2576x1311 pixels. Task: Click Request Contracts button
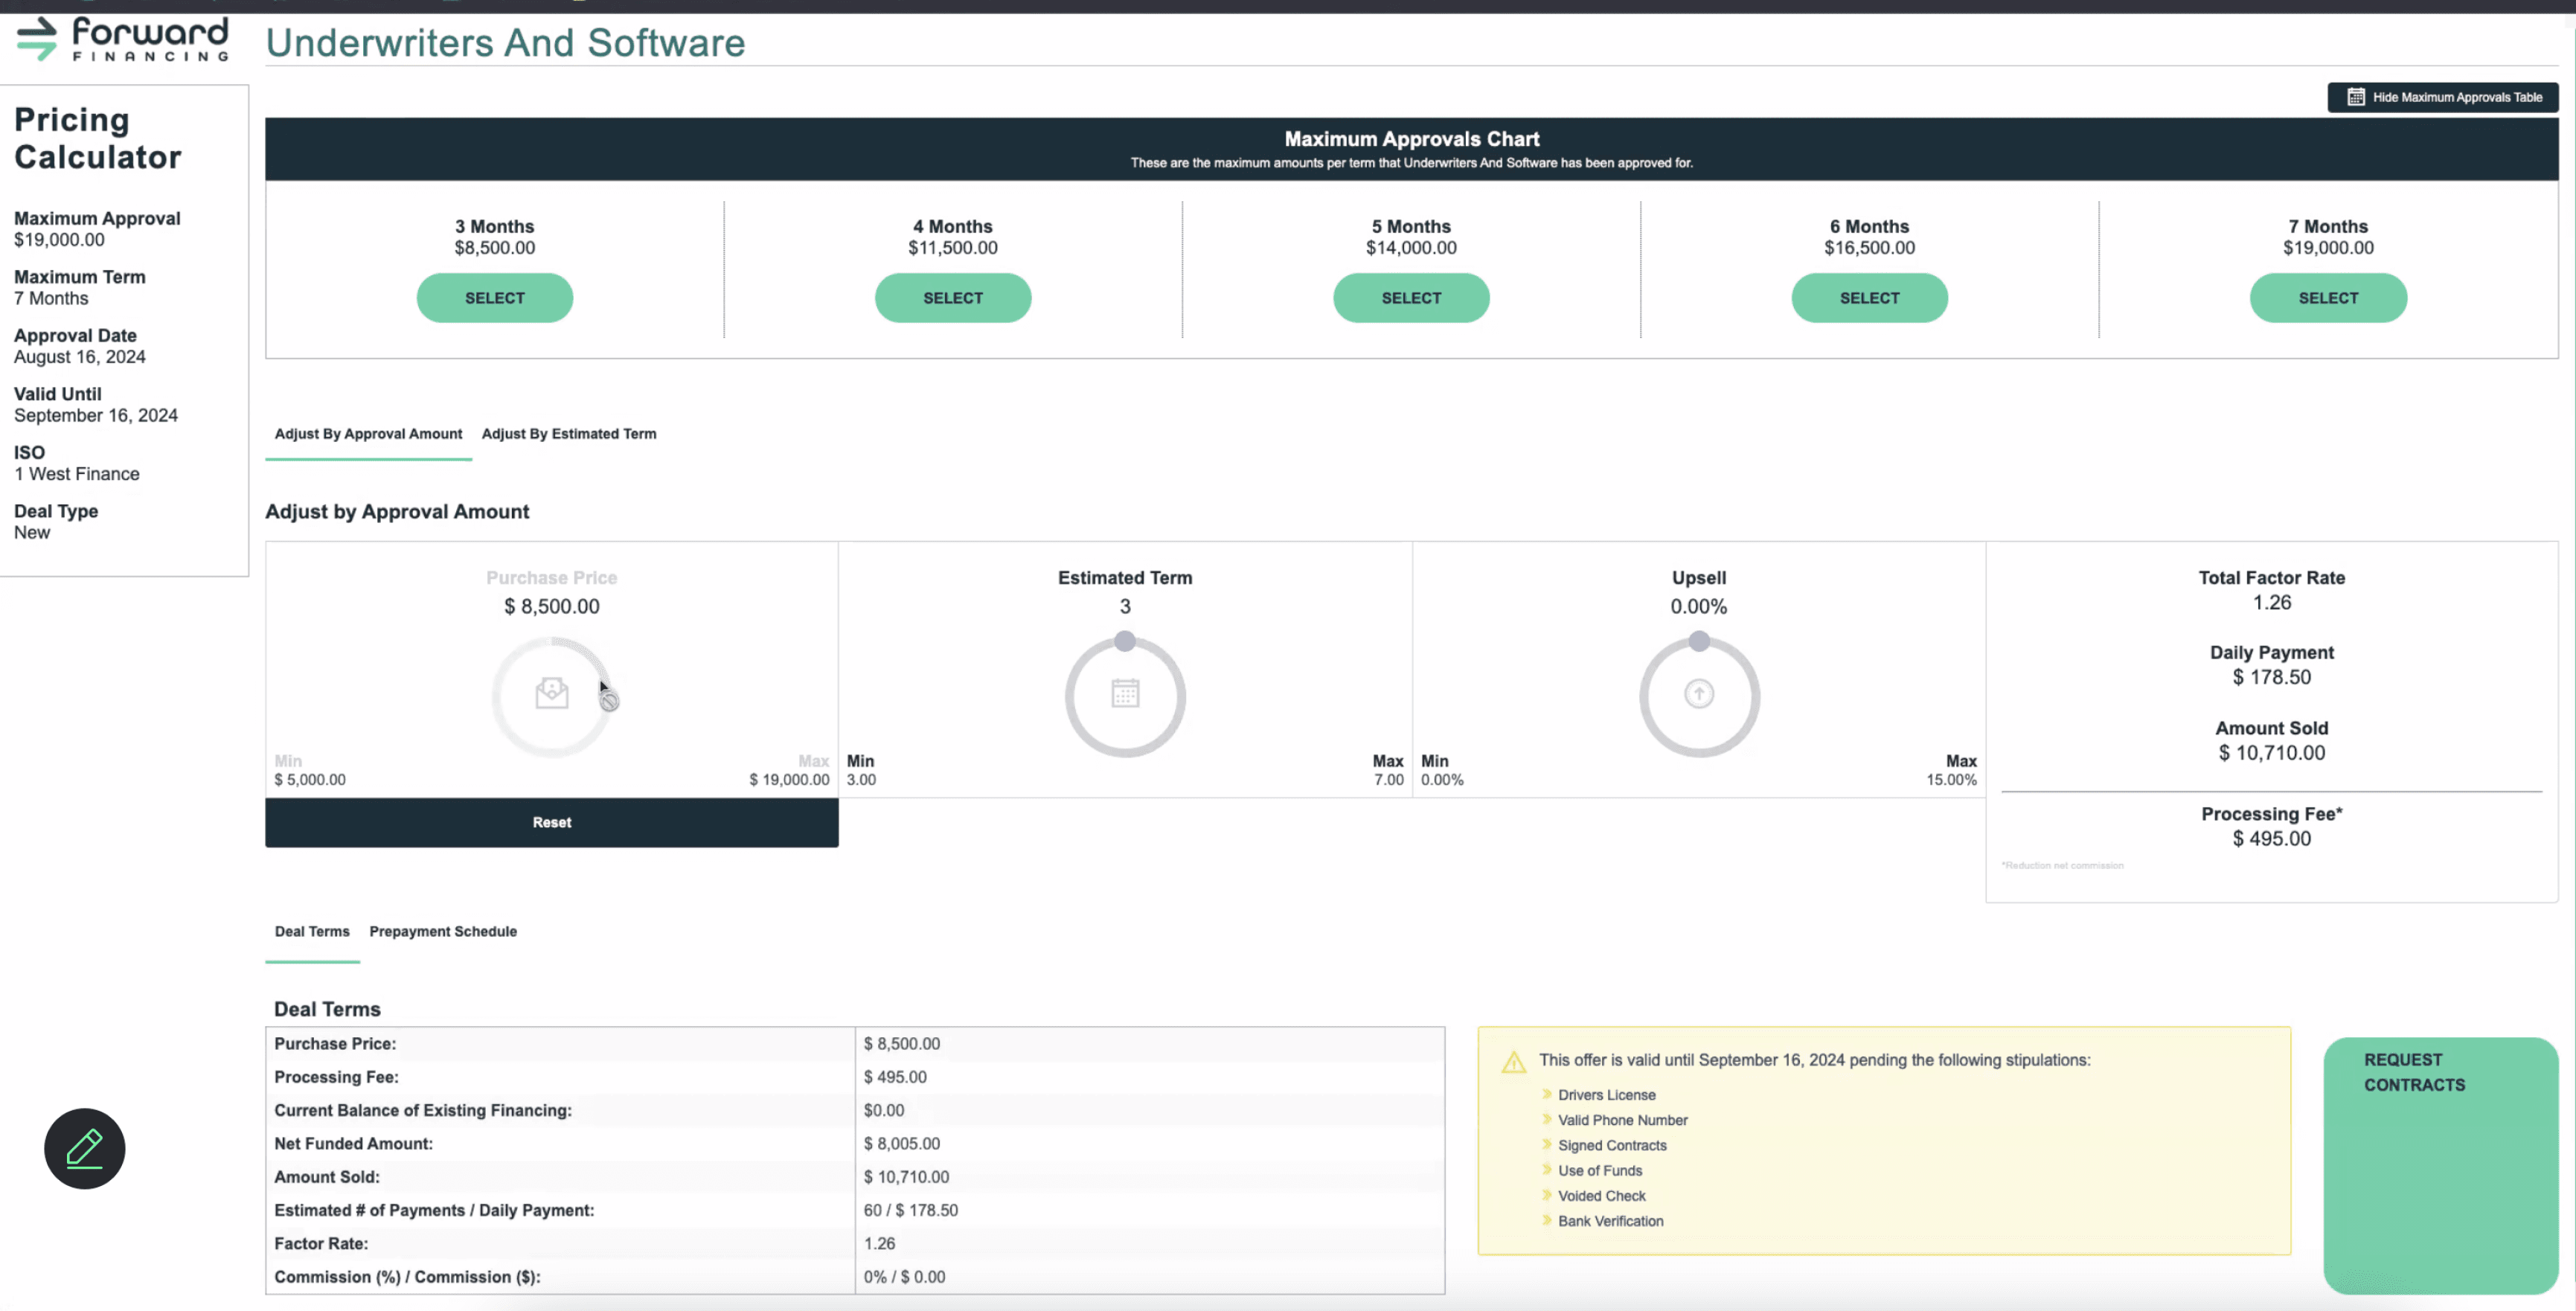tap(2441, 1166)
